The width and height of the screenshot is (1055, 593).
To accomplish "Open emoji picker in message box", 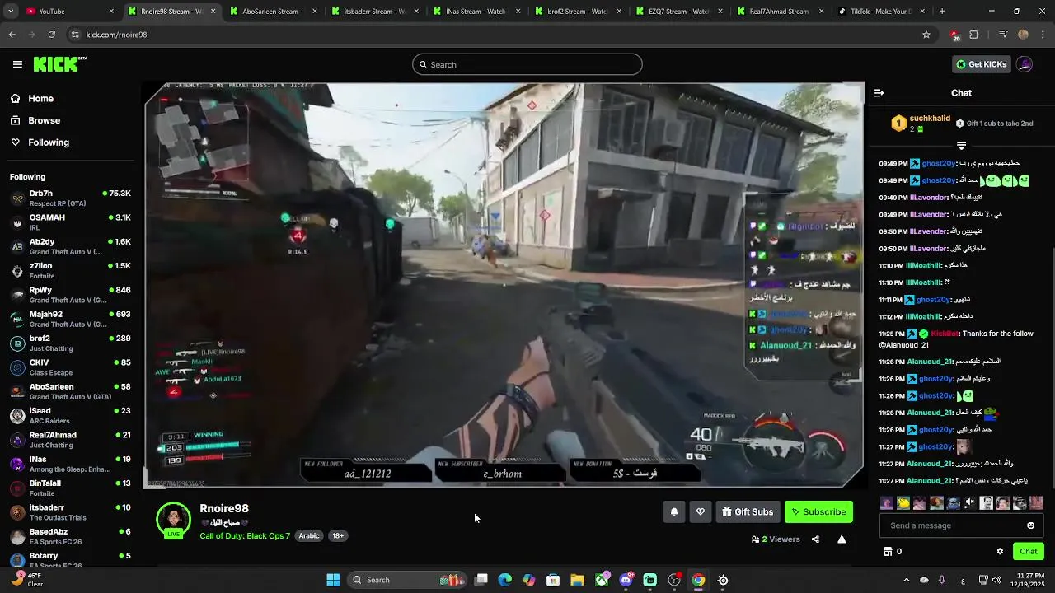I will (1030, 525).
